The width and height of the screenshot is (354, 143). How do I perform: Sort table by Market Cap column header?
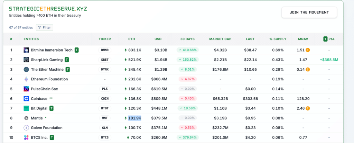(220, 39)
